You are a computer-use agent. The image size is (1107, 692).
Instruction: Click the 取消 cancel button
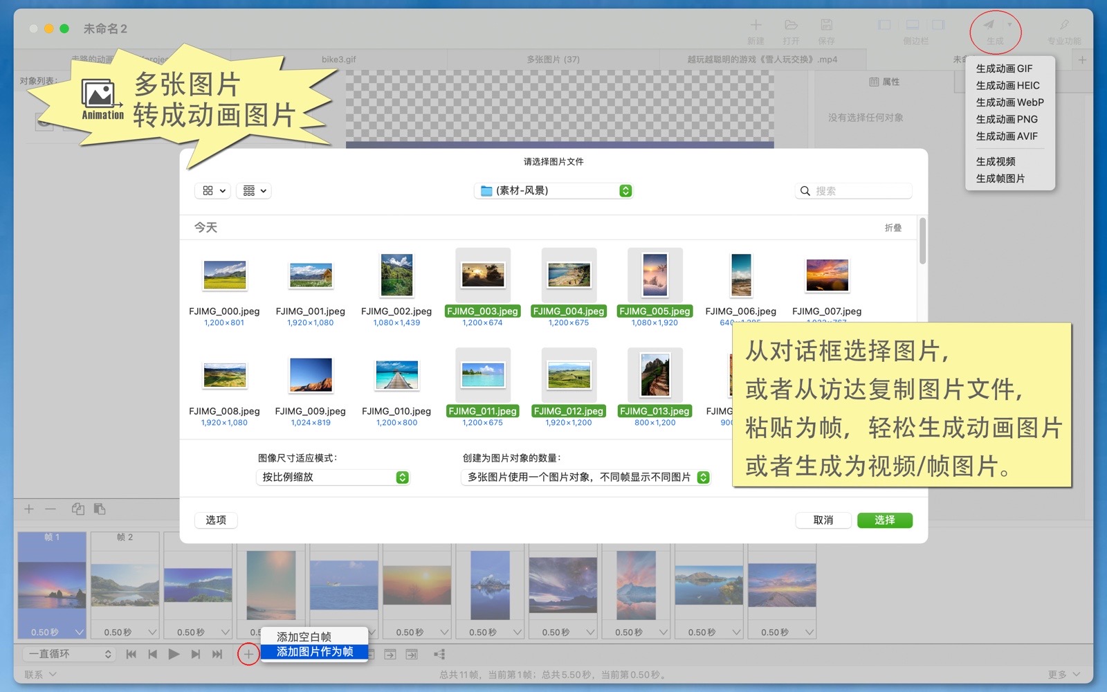pyautogui.click(x=823, y=520)
